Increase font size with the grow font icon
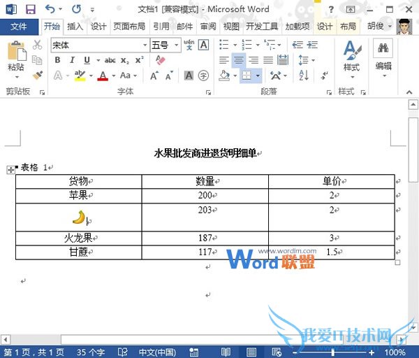This screenshot has width=419, height=358. (x=154, y=76)
